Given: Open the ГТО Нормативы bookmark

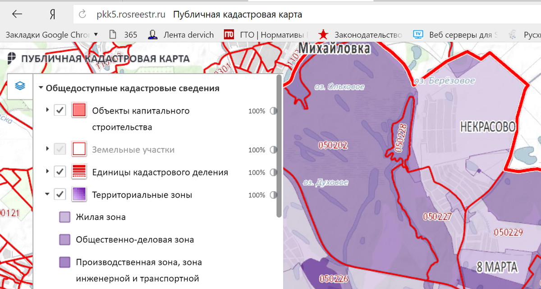Looking at the screenshot, I should pos(266,35).
